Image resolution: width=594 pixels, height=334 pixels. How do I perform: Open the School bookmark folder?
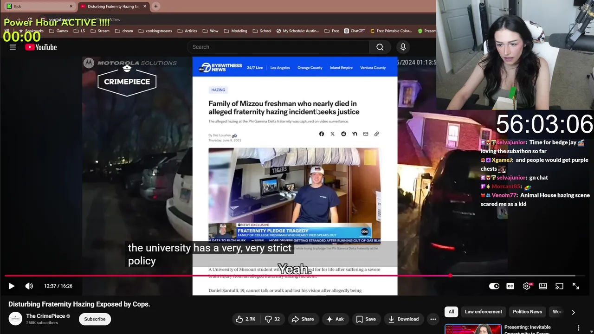262,31
